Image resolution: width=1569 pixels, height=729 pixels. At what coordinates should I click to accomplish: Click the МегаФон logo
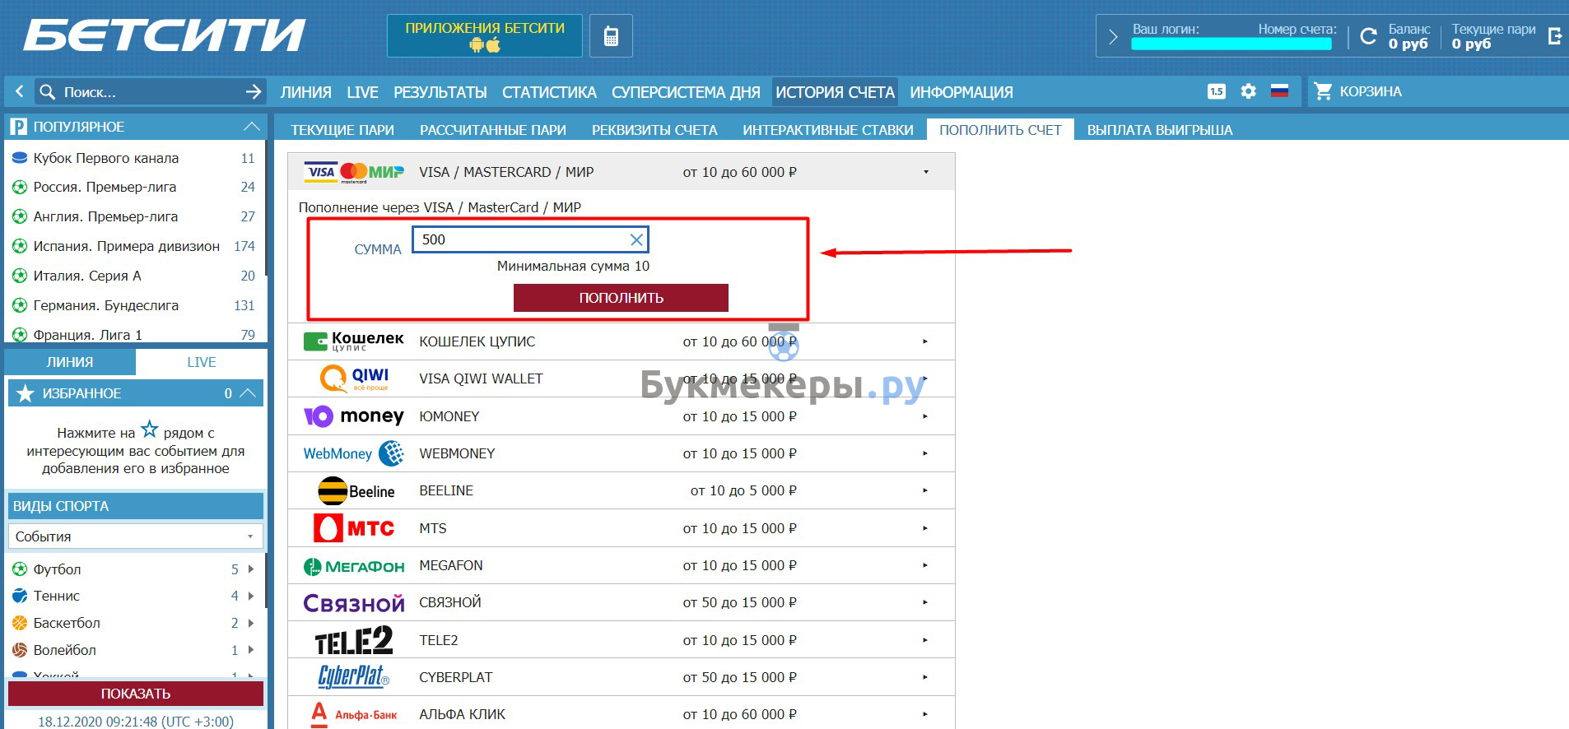354,566
